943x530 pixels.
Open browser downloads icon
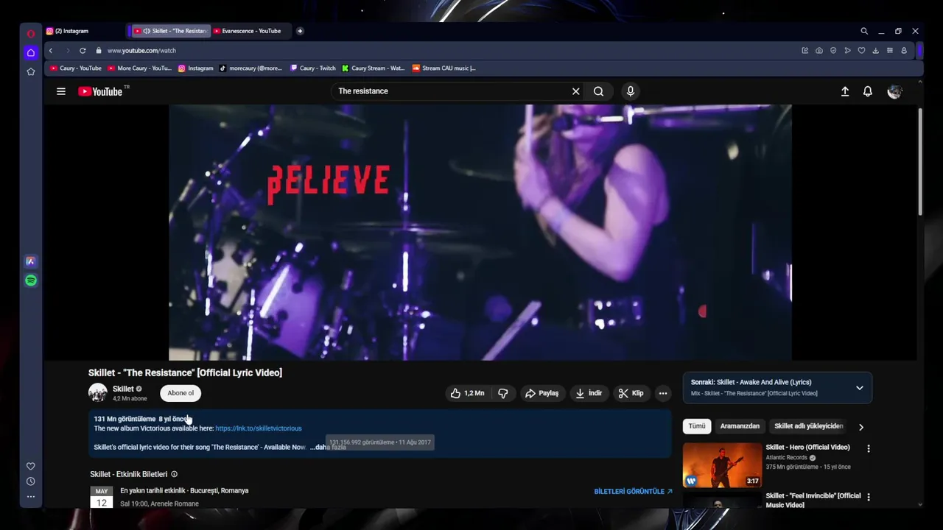point(875,51)
